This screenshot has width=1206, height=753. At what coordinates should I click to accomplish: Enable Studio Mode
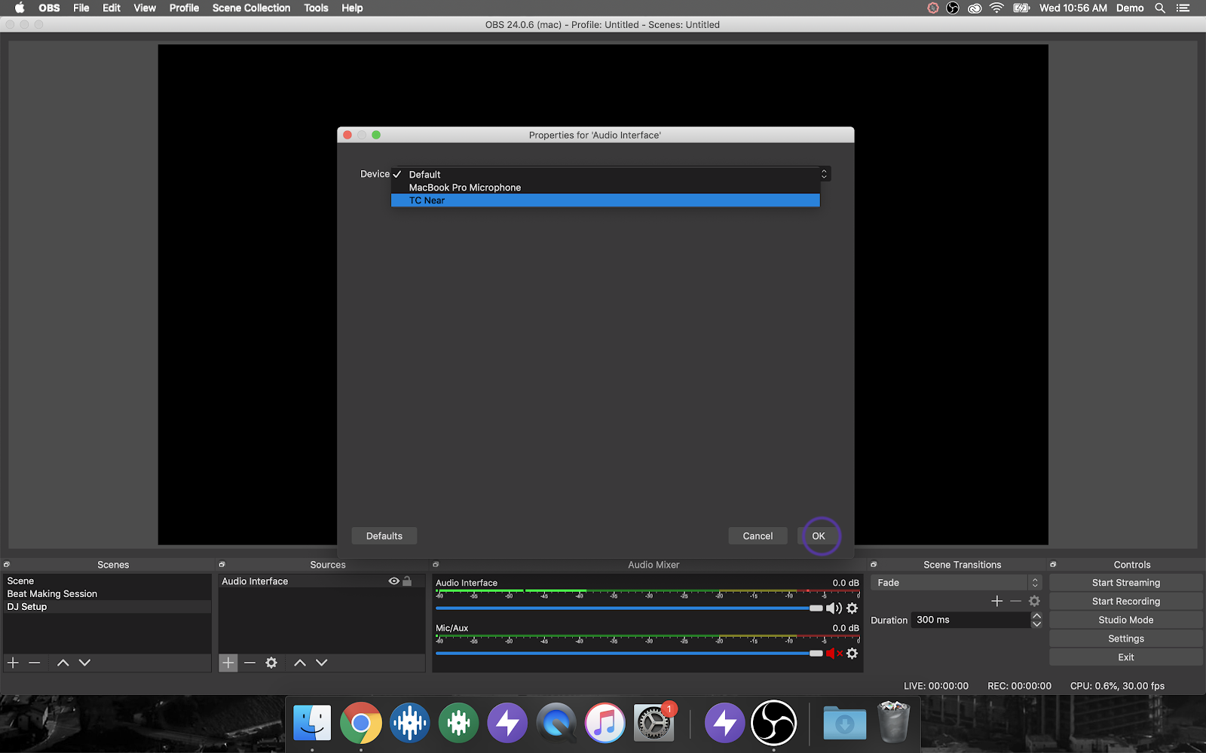[1126, 620]
